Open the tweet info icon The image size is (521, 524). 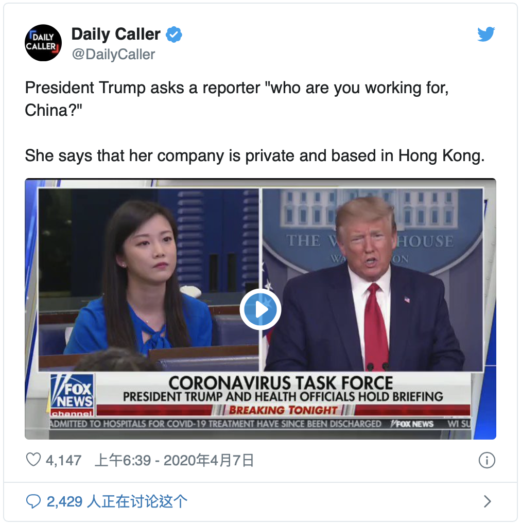[x=487, y=460]
